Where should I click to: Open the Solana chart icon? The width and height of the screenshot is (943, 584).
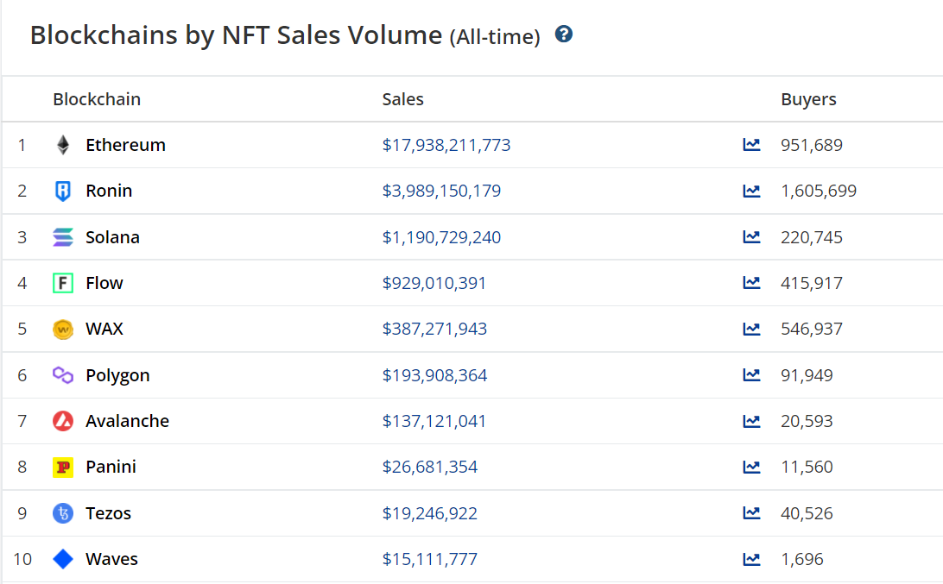click(x=751, y=237)
